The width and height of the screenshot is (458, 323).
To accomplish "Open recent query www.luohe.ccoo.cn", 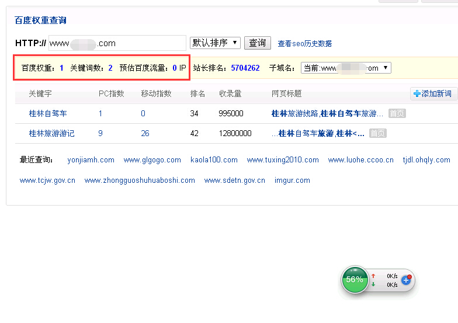I will 361,160.
